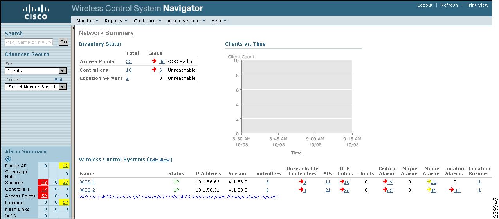Focus the IP, Name or MAC search field
Screen dimensions: 499x219
[29, 42]
